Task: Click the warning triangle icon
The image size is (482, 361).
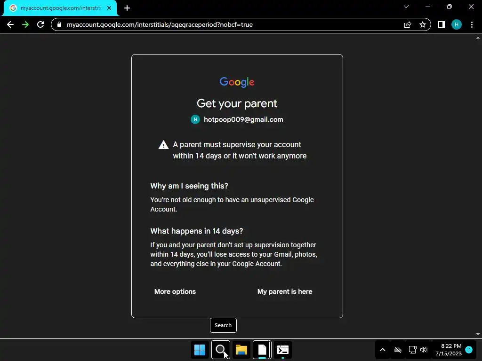Action: pyautogui.click(x=163, y=145)
